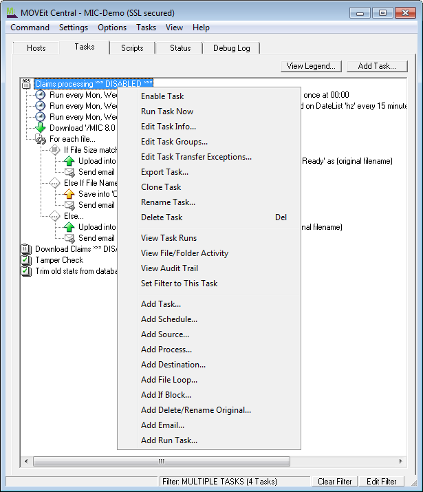Click the For each file loop icon
Viewport: 423px width, 492px height.
pos(41,139)
